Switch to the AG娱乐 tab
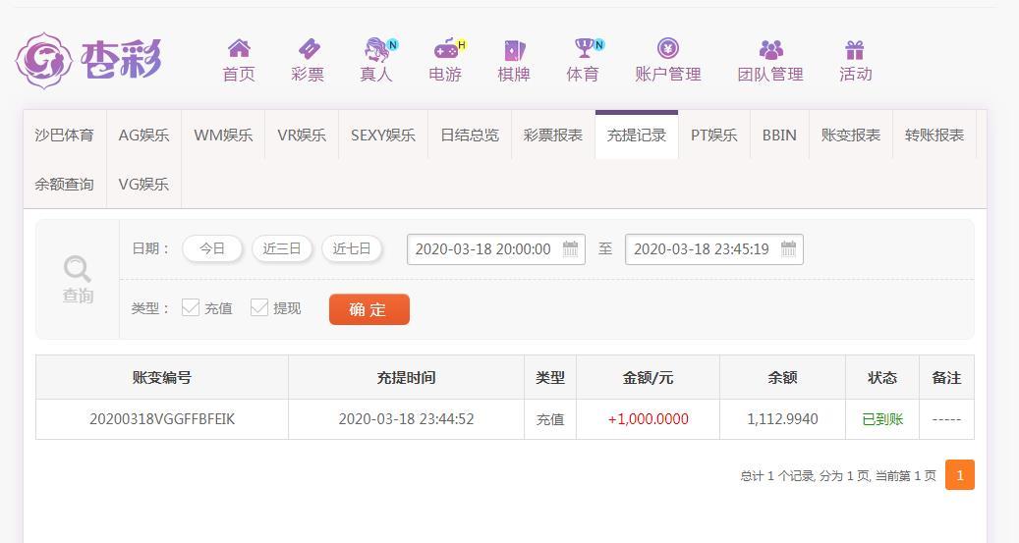Screen dimensions: 1019x543 pyautogui.click(x=143, y=136)
